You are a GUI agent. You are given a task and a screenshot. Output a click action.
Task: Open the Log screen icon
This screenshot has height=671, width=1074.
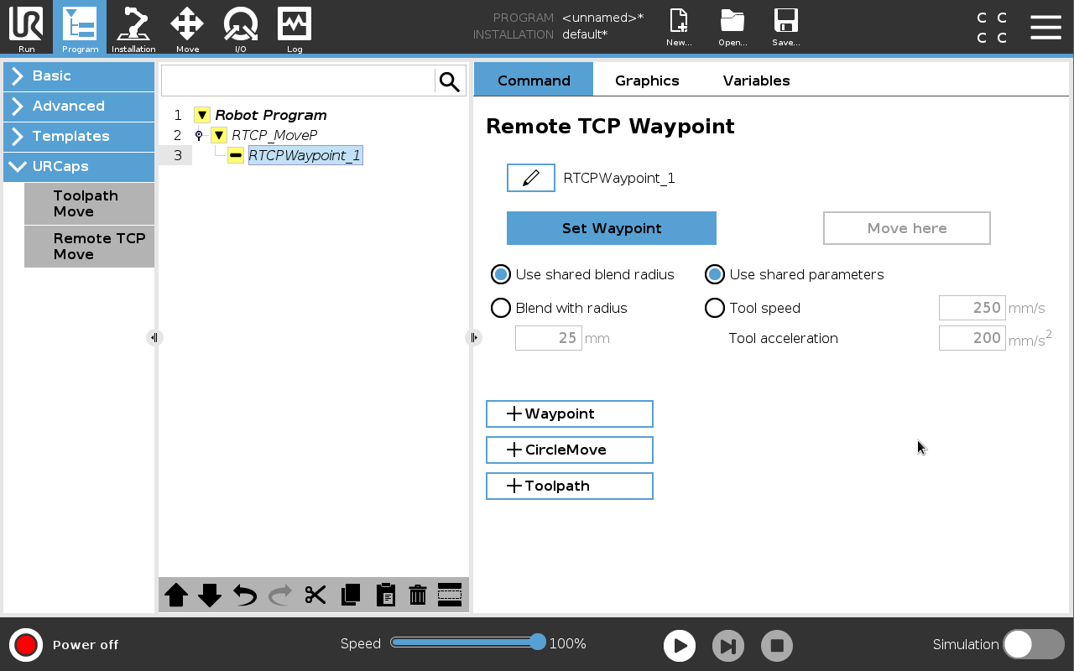tap(295, 28)
